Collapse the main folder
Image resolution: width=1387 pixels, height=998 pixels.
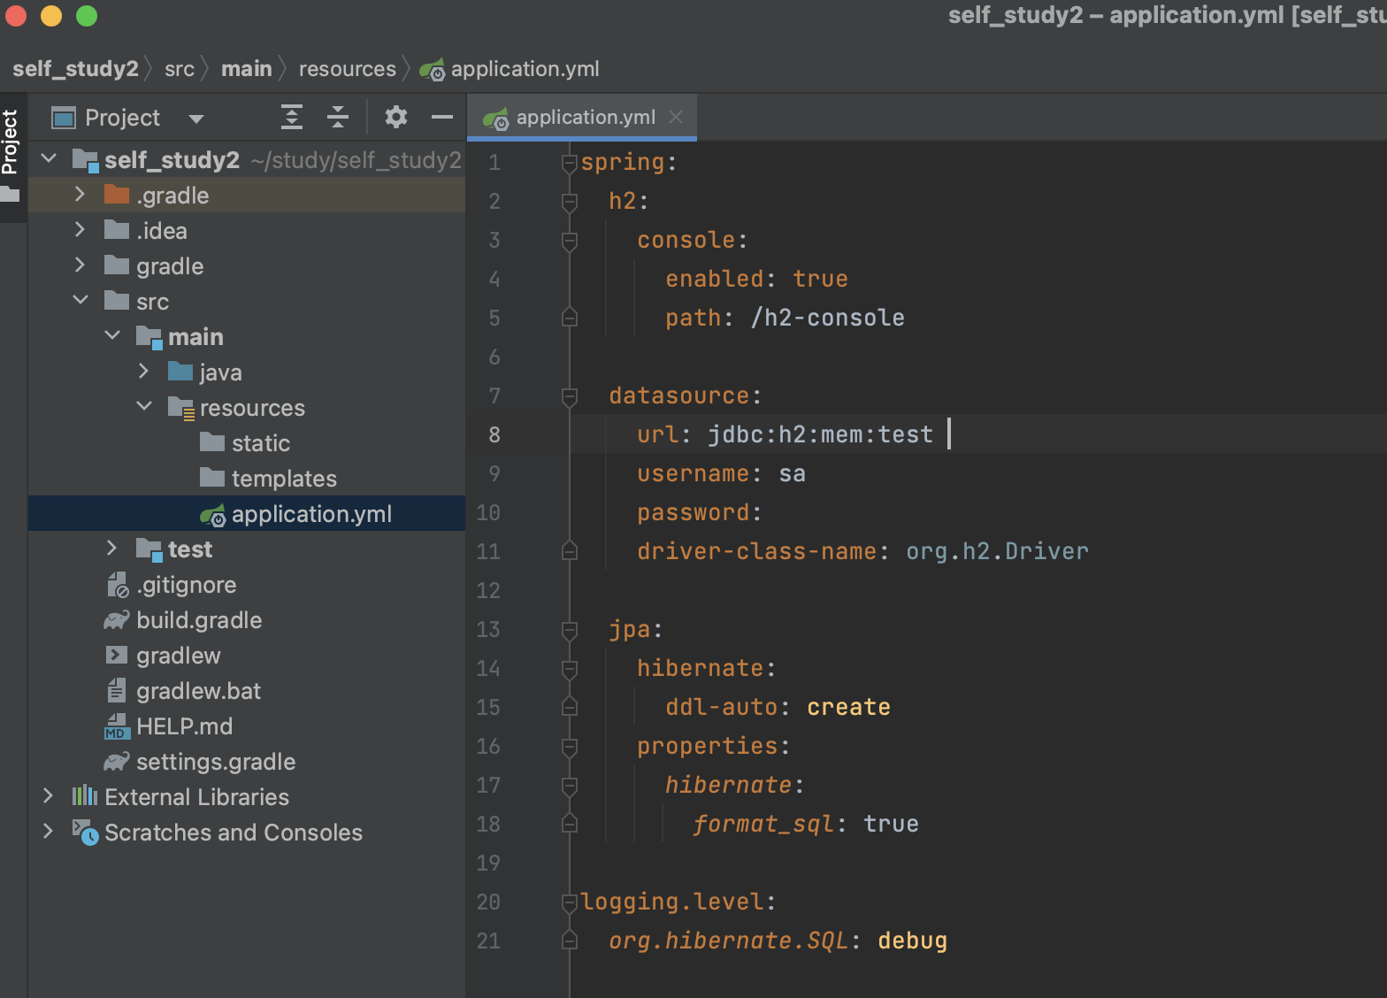point(112,335)
